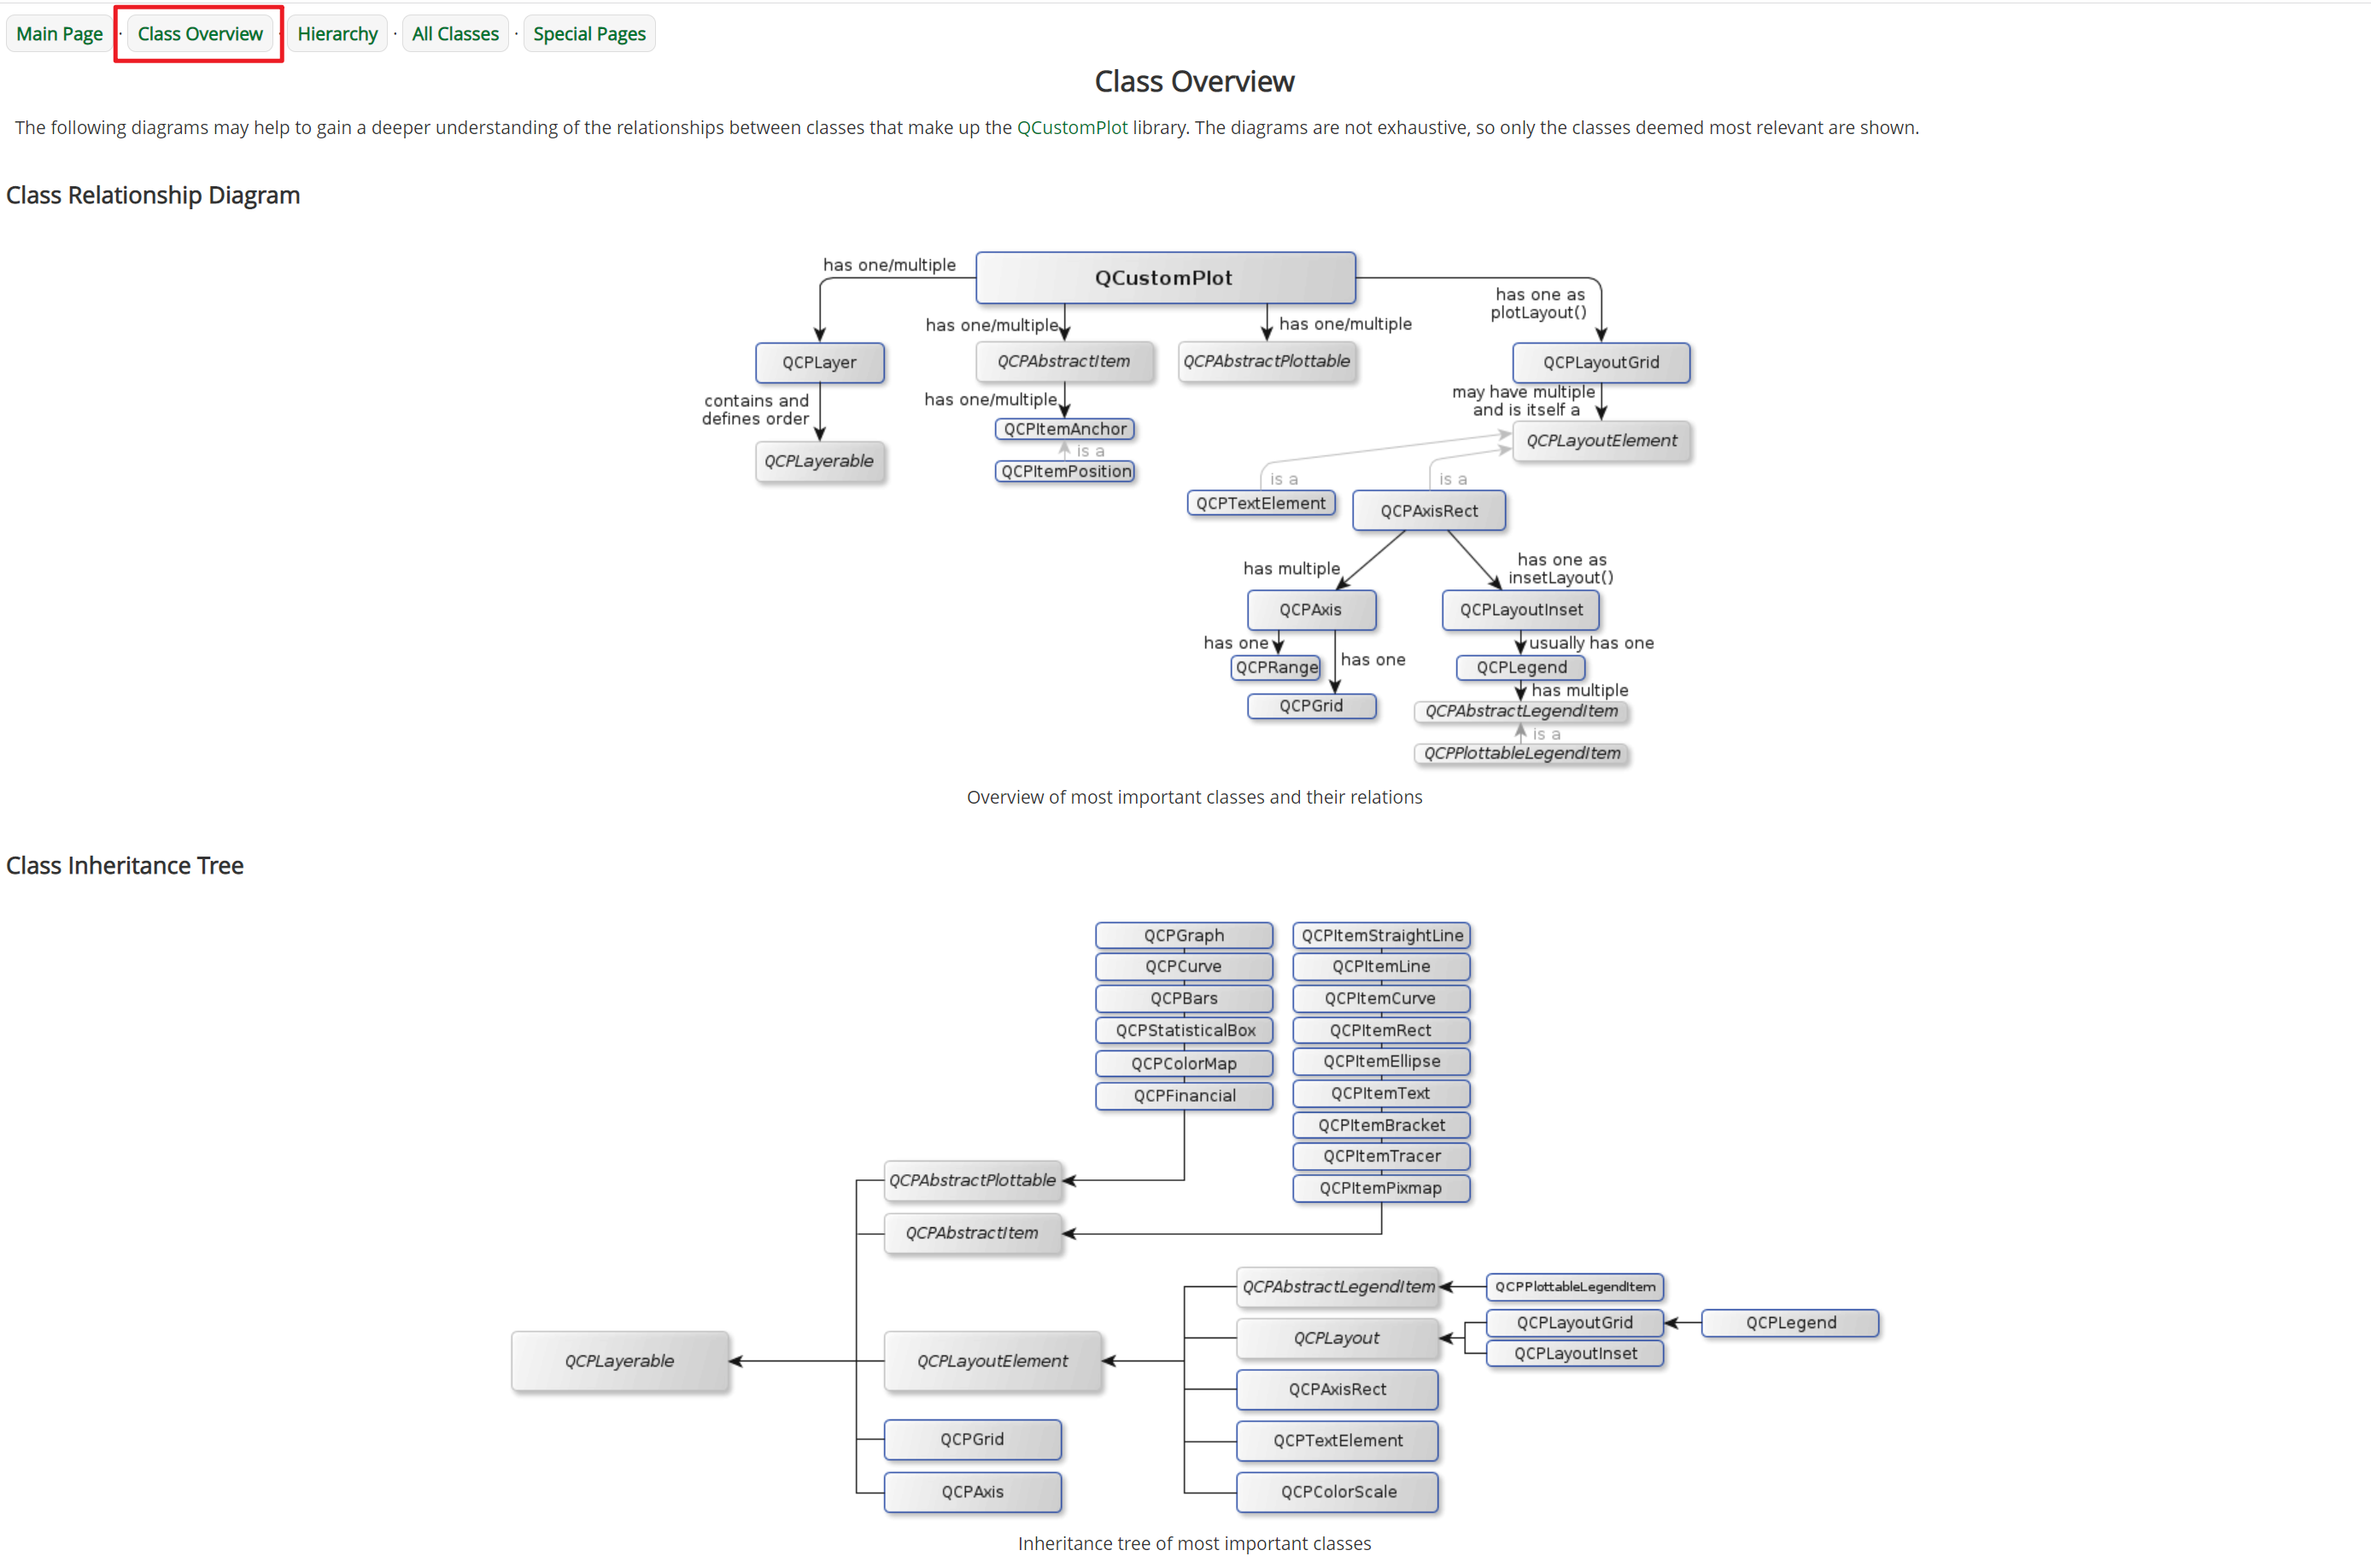This screenshot has height=1568, width=2371.
Task: Open the All Classes tab
Action: coord(455,34)
